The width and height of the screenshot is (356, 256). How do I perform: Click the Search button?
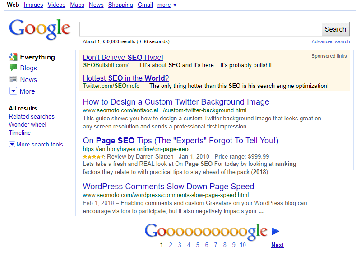(335, 29)
